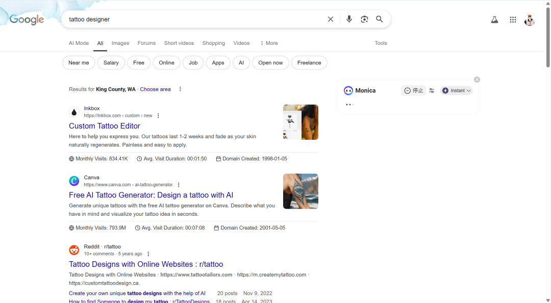Viewport: 551px width, 303px height.
Task: Click Avg. Visit Duration: 00:07:08 text
Action: (170, 228)
